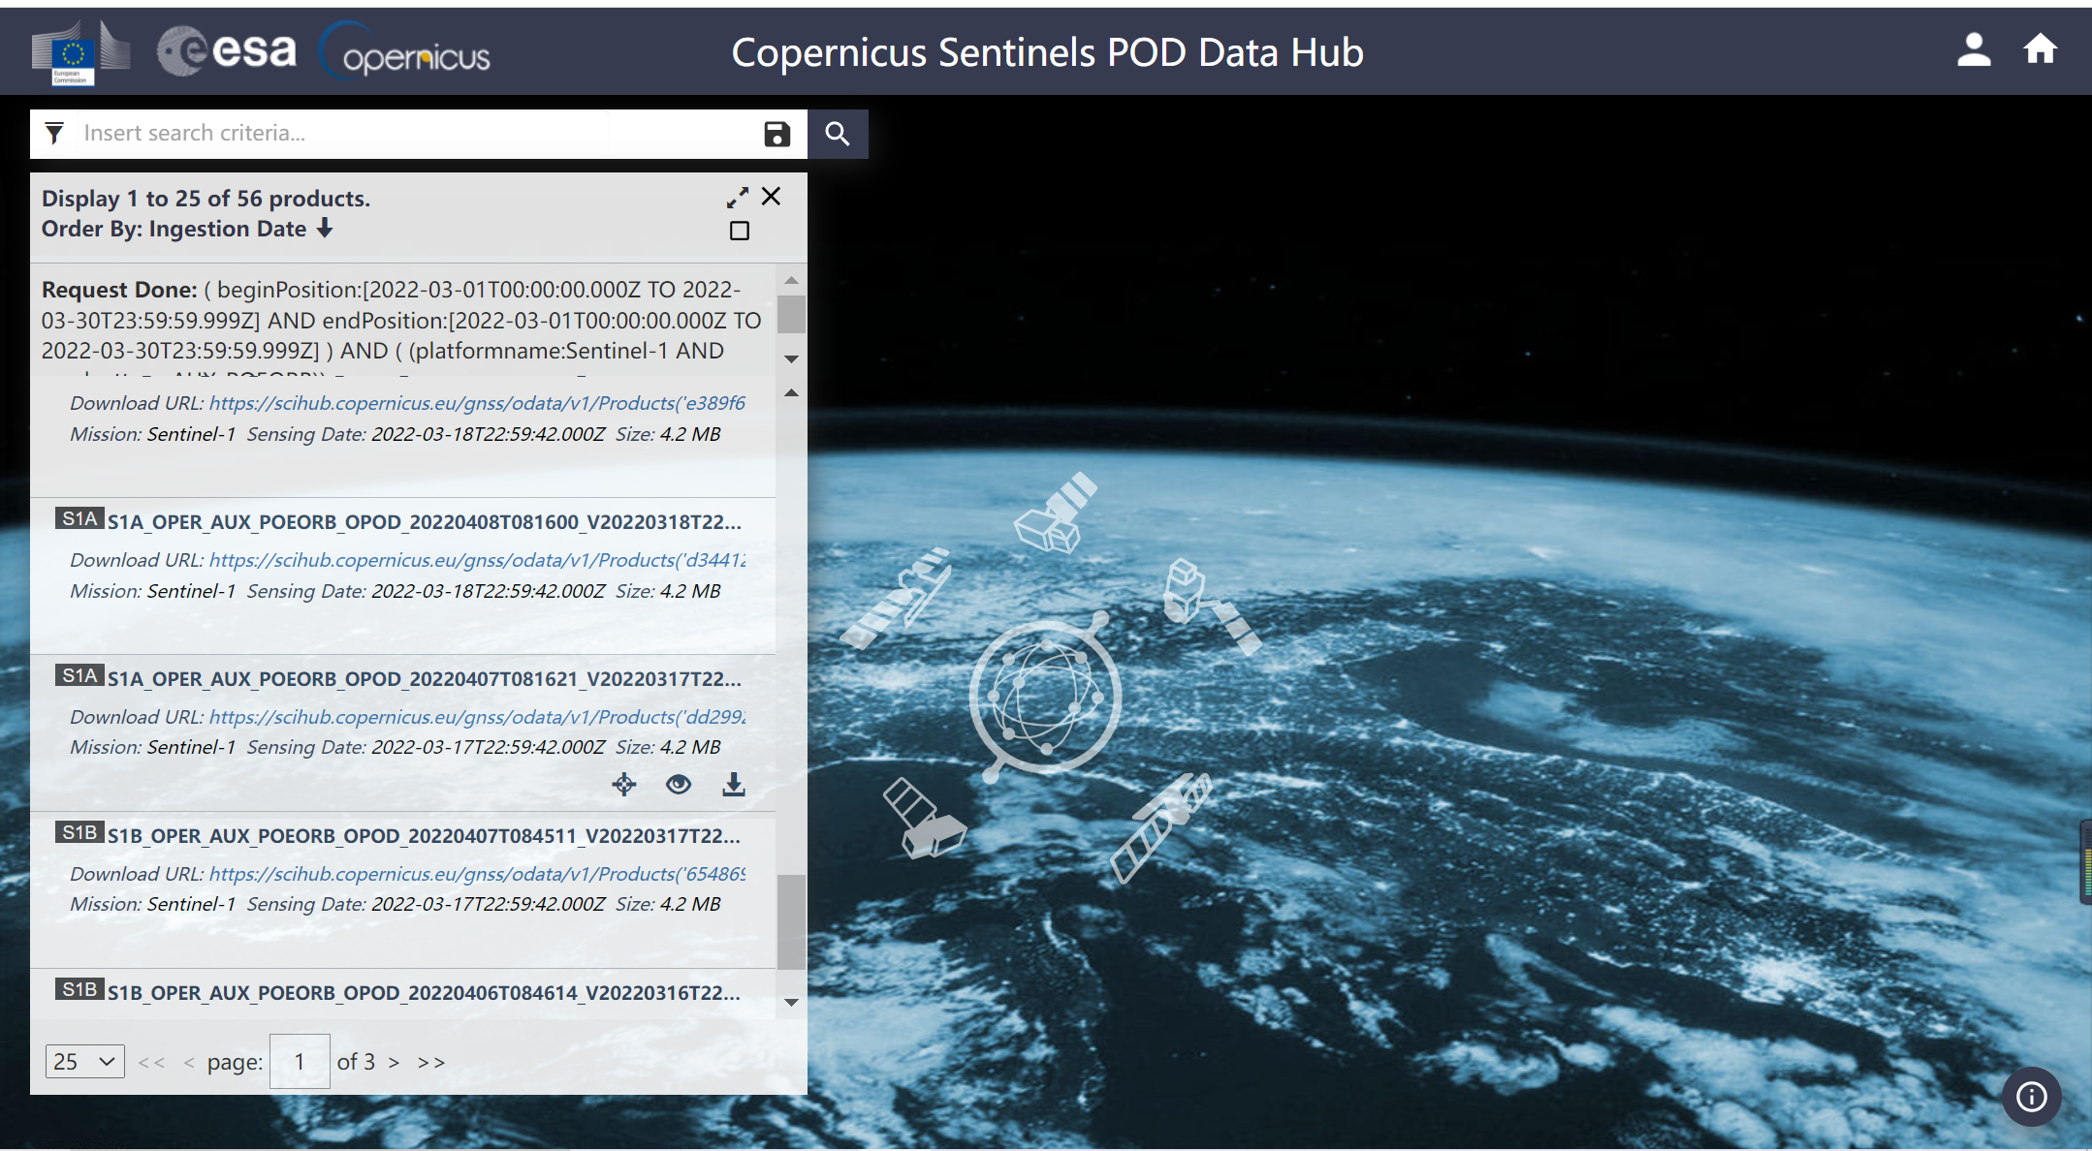The image size is (2092, 1151).
Task: Expand the results list to fullscreen
Action: point(739,197)
